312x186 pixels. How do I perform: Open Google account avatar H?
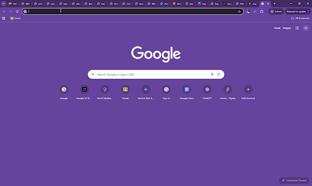pos(306,28)
